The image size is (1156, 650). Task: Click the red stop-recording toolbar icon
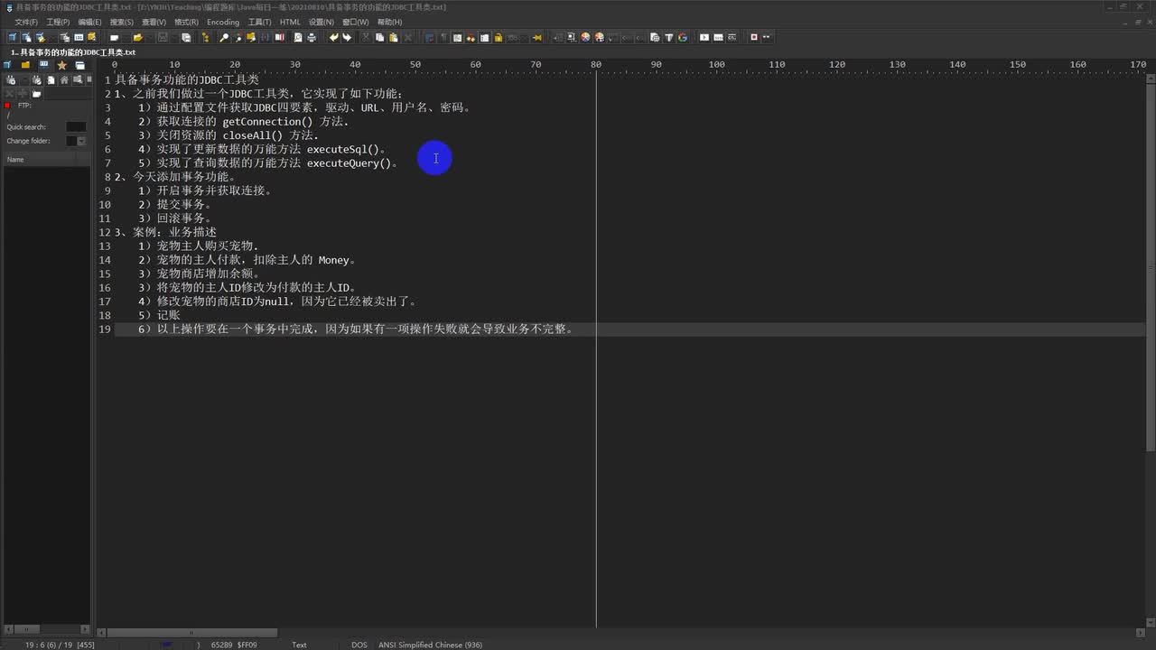(754, 37)
